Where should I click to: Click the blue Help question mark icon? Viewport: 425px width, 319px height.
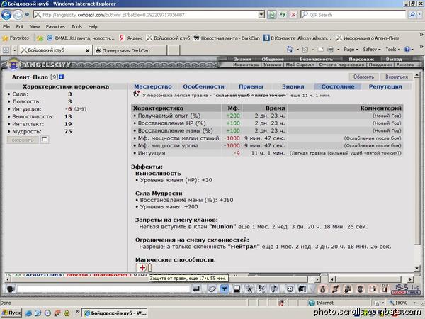pos(407,50)
